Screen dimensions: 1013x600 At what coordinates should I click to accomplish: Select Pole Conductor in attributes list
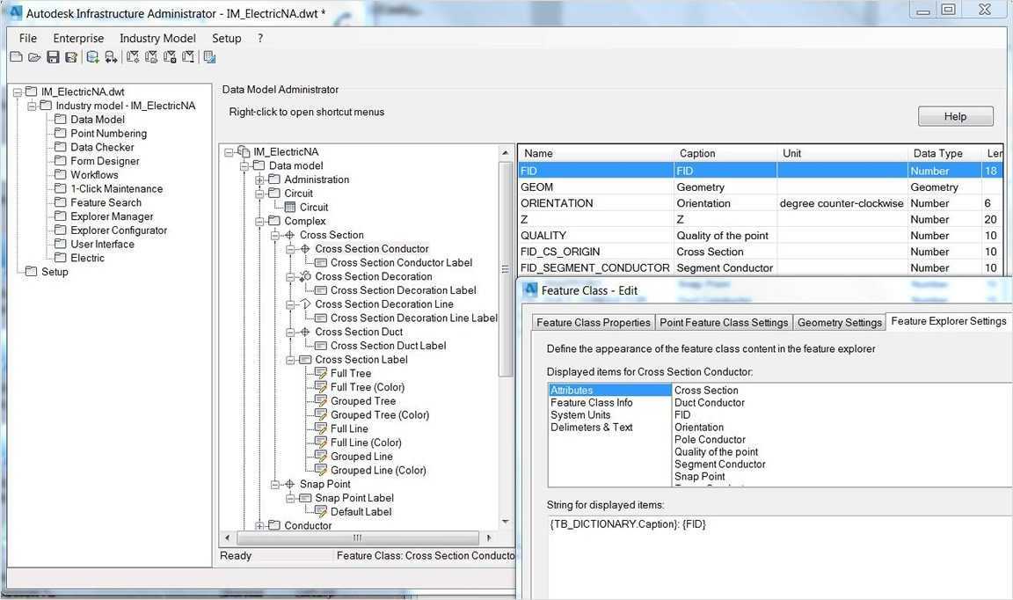coord(710,440)
